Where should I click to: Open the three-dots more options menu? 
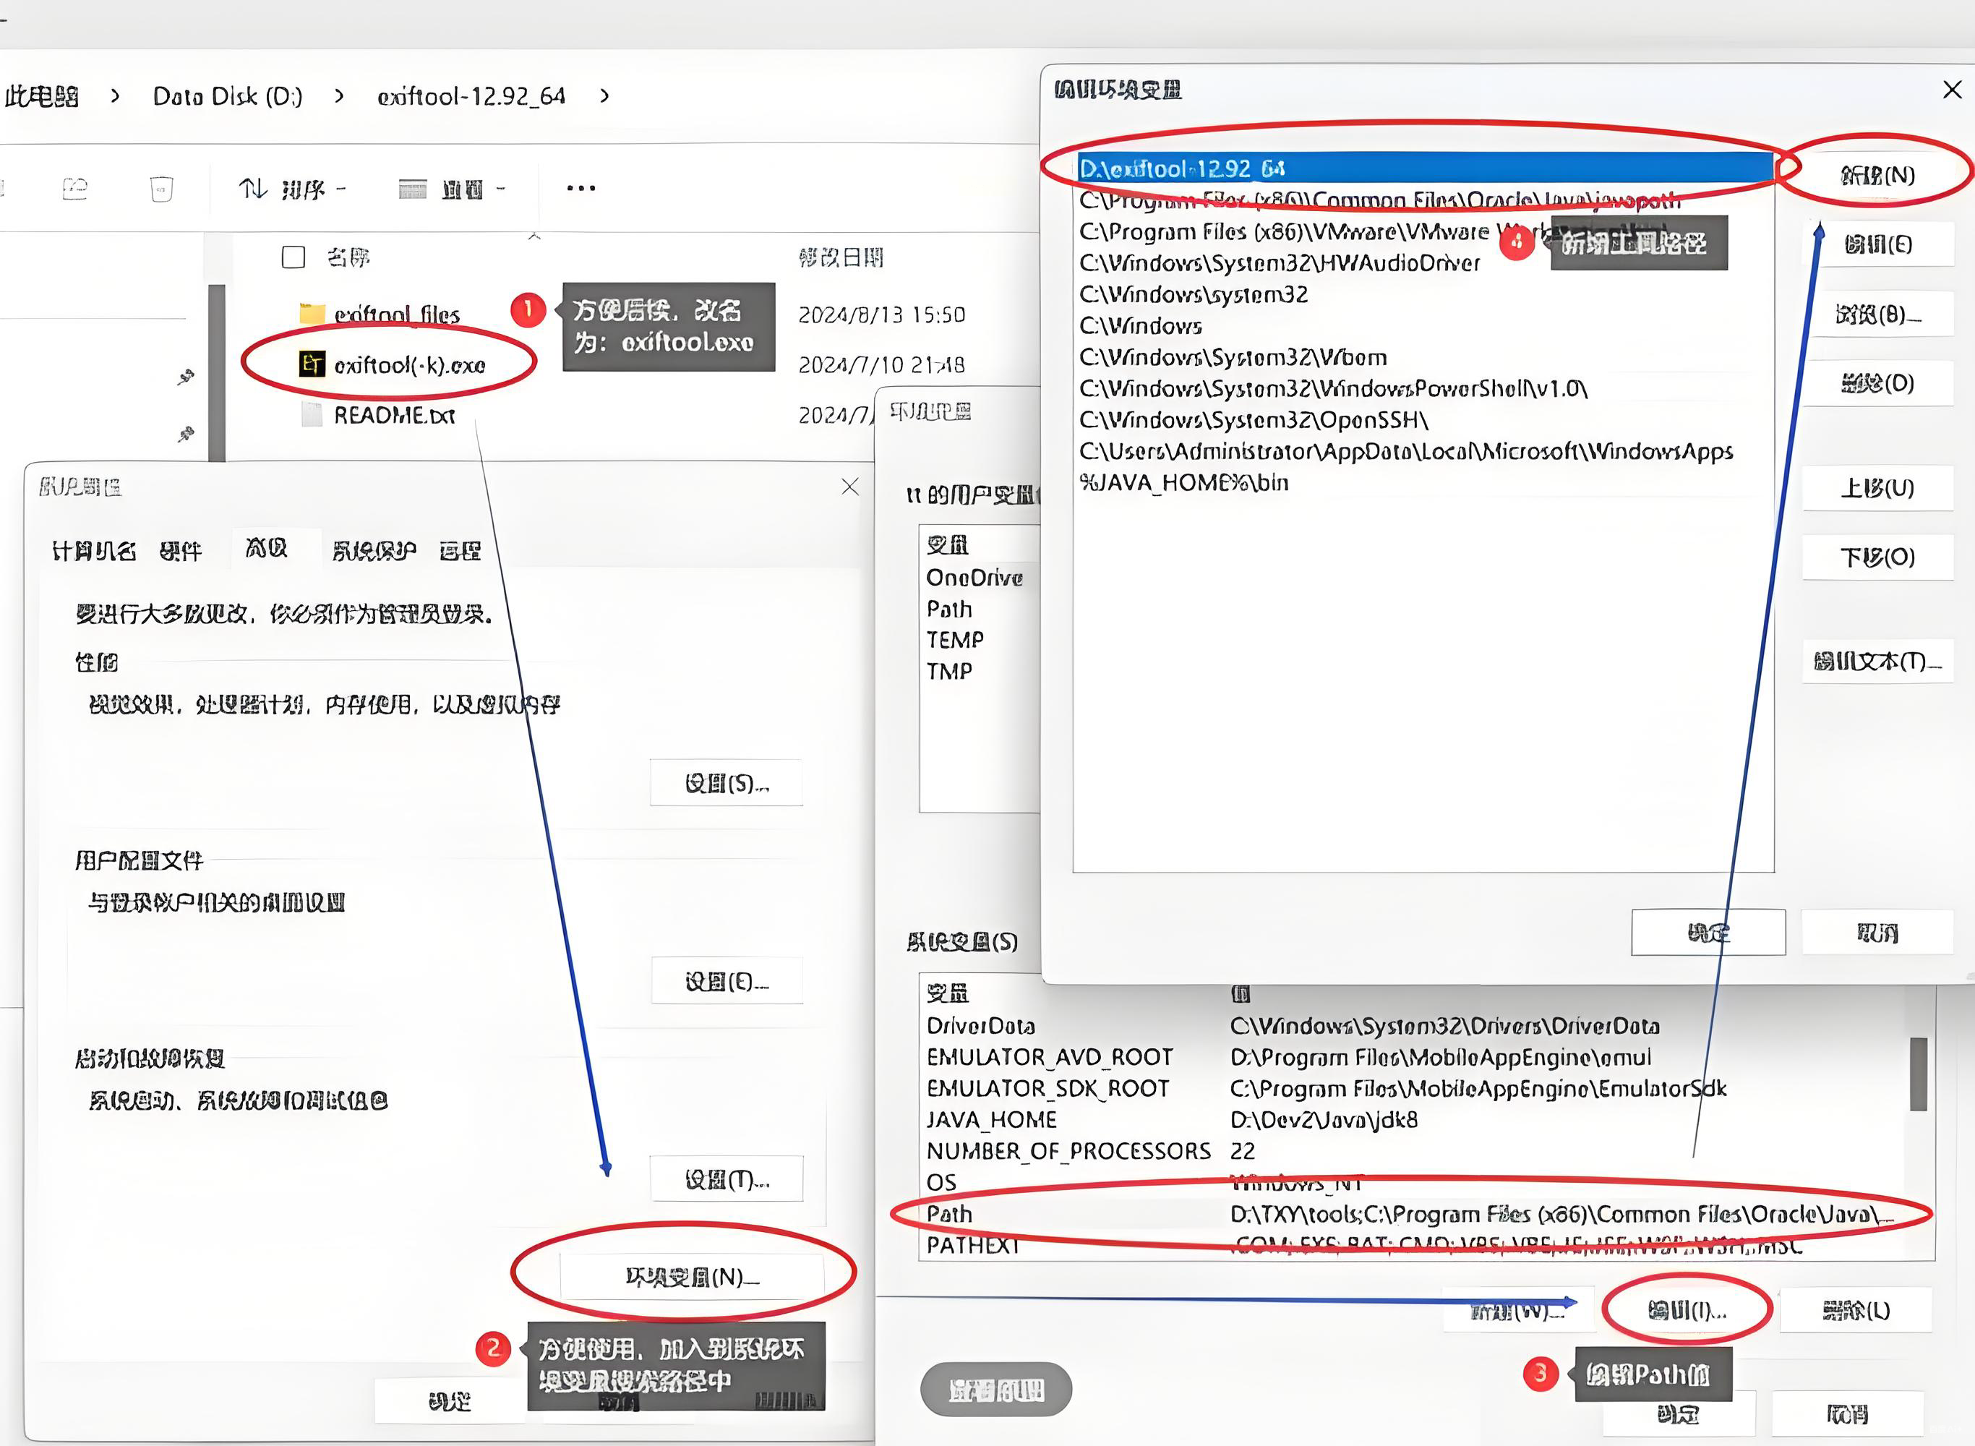click(x=580, y=188)
